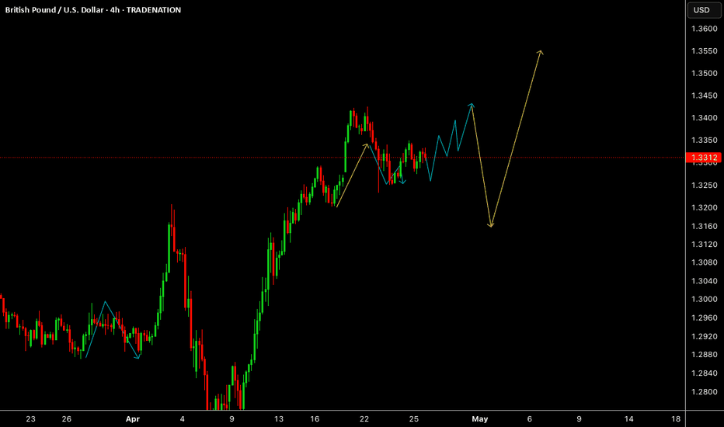Click the Apr month label on time axis
The width and height of the screenshot is (724, 427).
tap(133, 419)
